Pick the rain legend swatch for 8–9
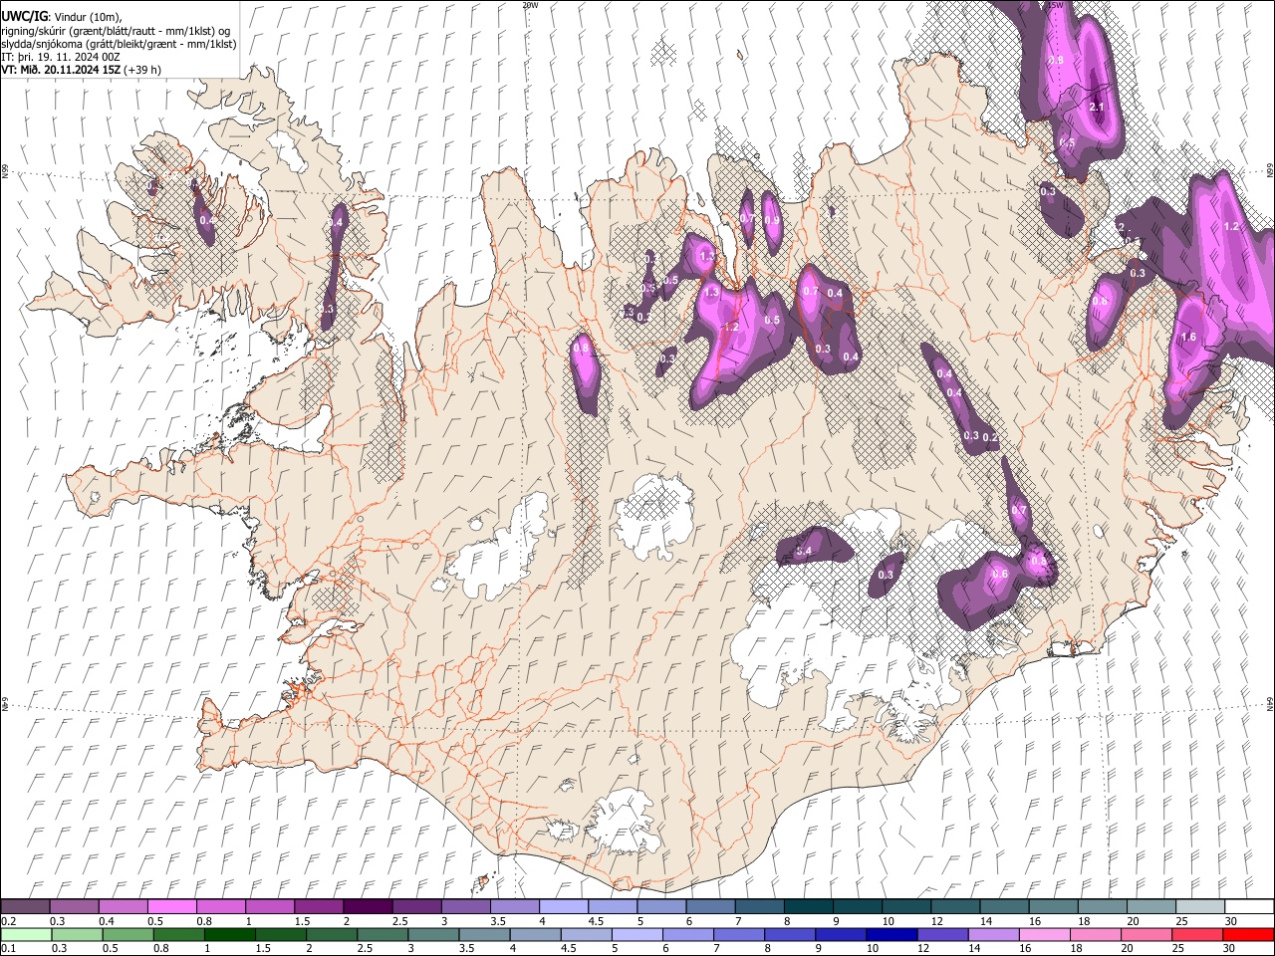 point(791,934)
